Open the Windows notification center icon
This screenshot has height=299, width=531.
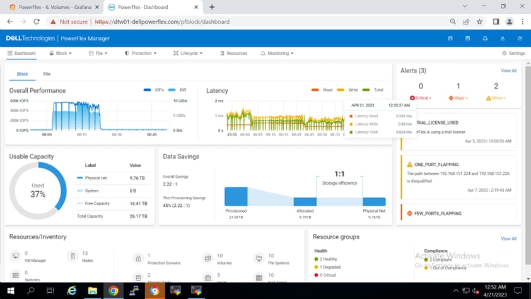pyautogui.click(x=518, y=291)
